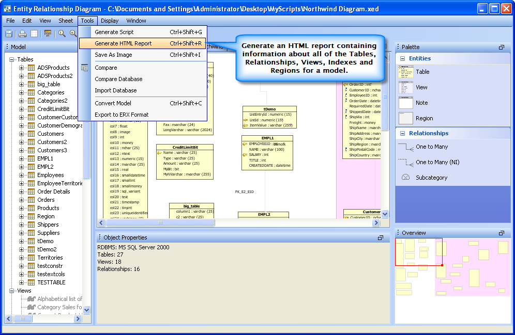
Task: Choose Generate HTML Report menu item
Action: point(143,43)
